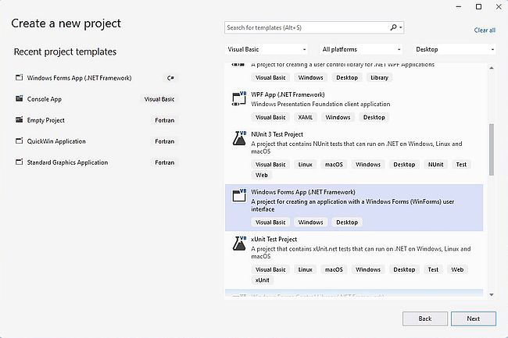Click the XAML tag under WPF App
Viewport: 508px width, 338px height.
[306, 117]
